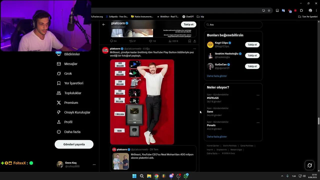This screenshot has width=320, height=180.
Task: Open the MrBeast play buttons photo
Action: (142, 102)
